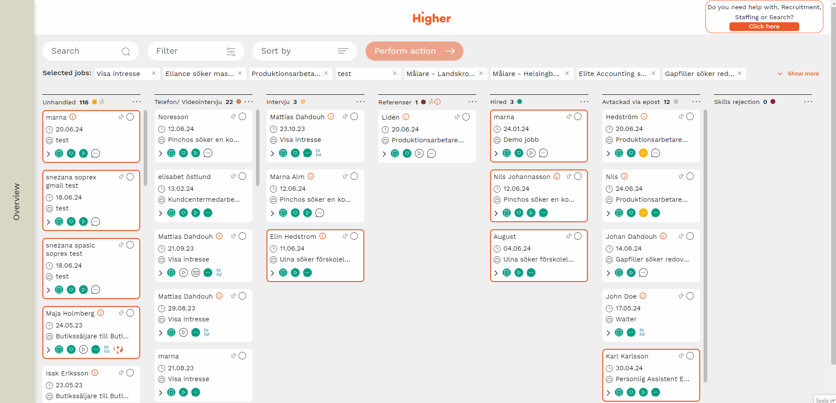Expand Show more selected jobs
This screenshot has height=403, width=836.
pos(798,74)
